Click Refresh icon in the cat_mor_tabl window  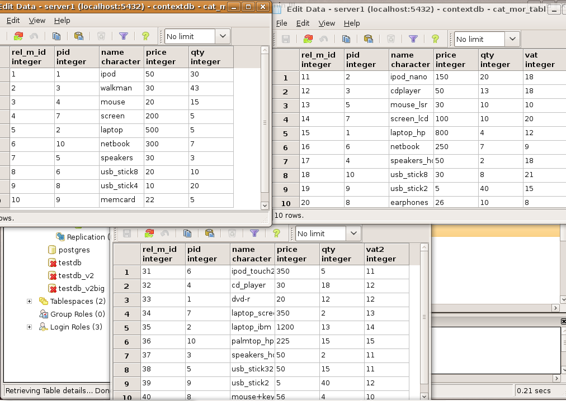[x=308, y=39]
